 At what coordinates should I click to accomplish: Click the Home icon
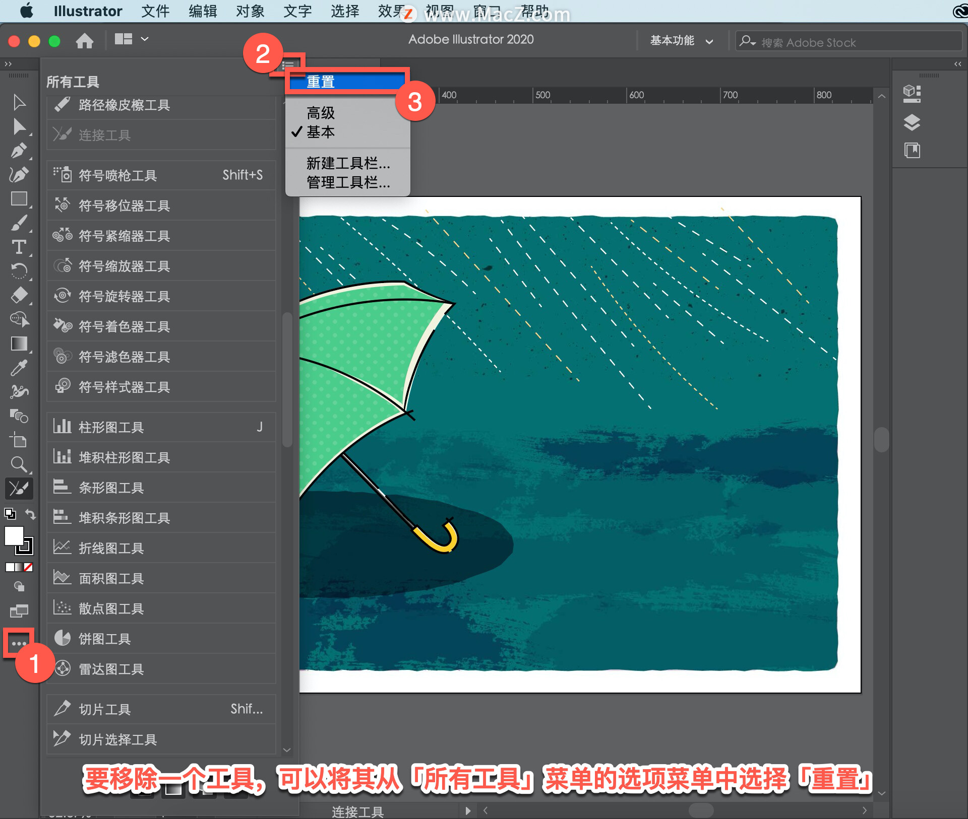pyautogui.click(x=85, y=40)
